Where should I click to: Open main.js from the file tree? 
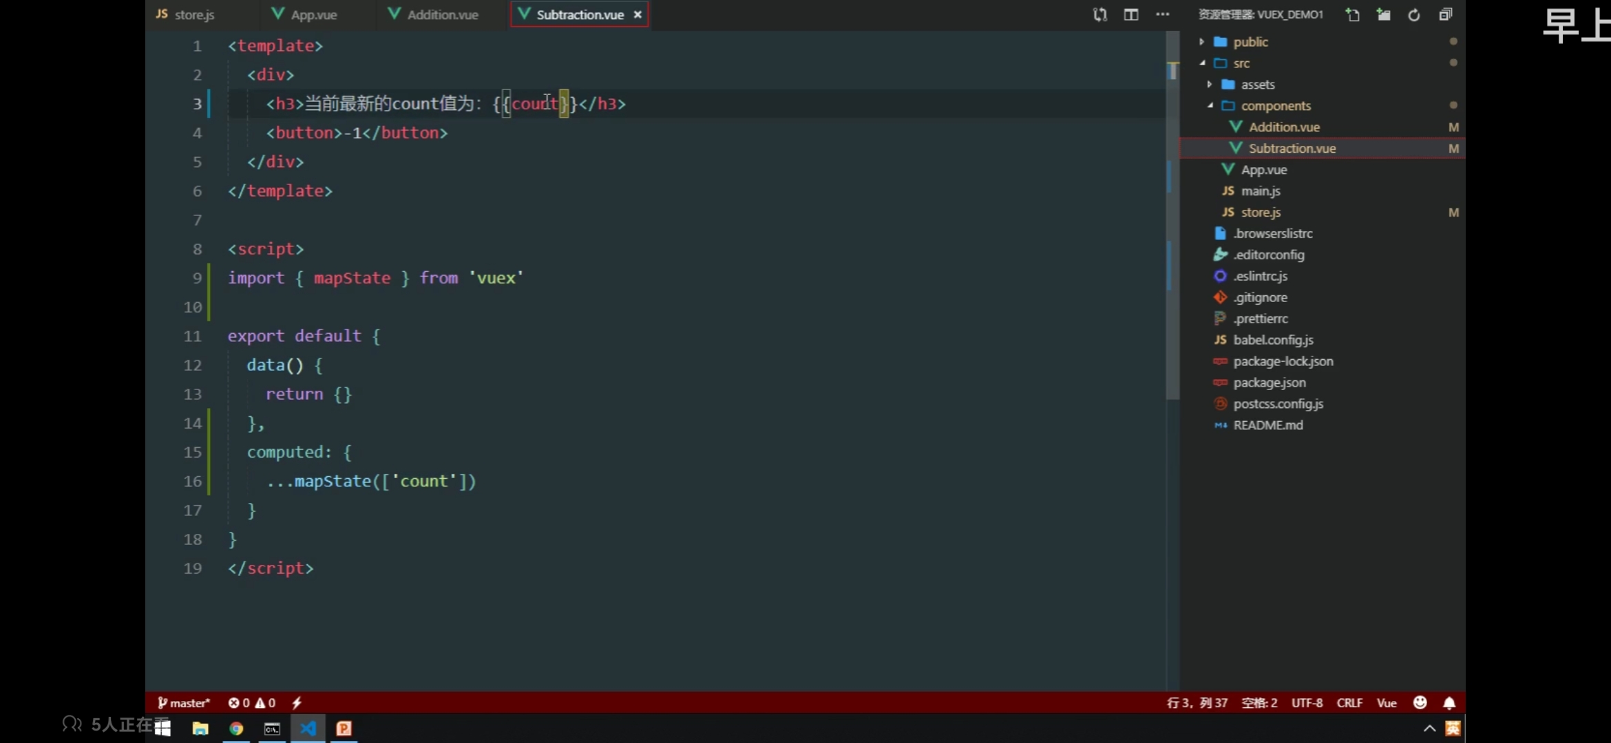[1260, 191]
